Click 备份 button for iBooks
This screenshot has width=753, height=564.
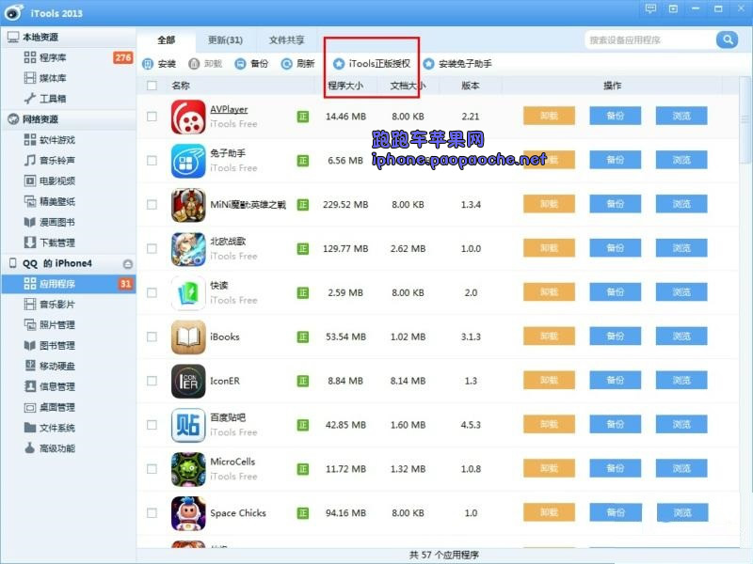[616, 337]
